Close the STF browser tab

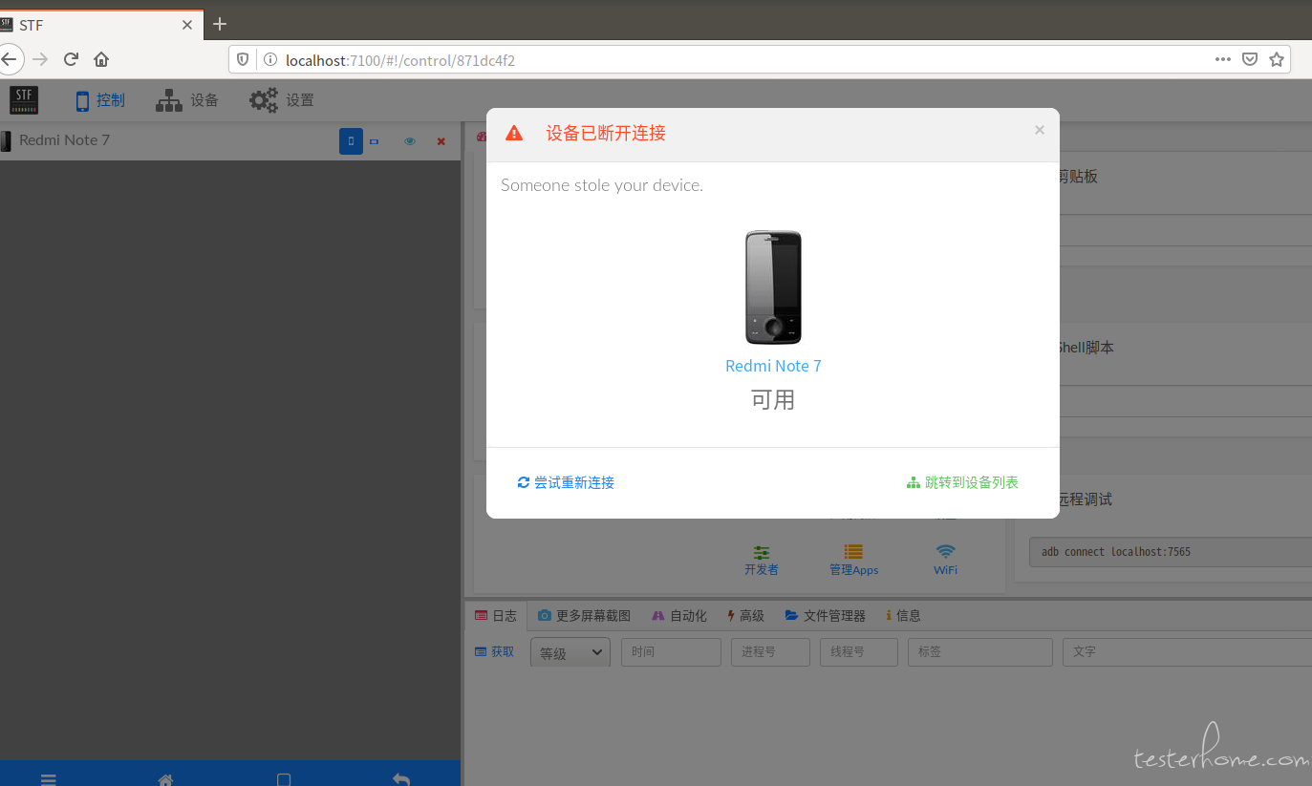click(187, 25)
